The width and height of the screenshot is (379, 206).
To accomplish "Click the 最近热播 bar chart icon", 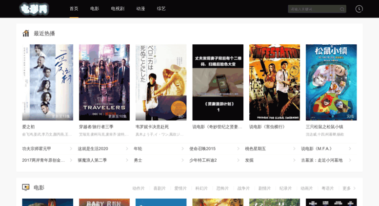I will pyautogui.click(x=26, y=33).
